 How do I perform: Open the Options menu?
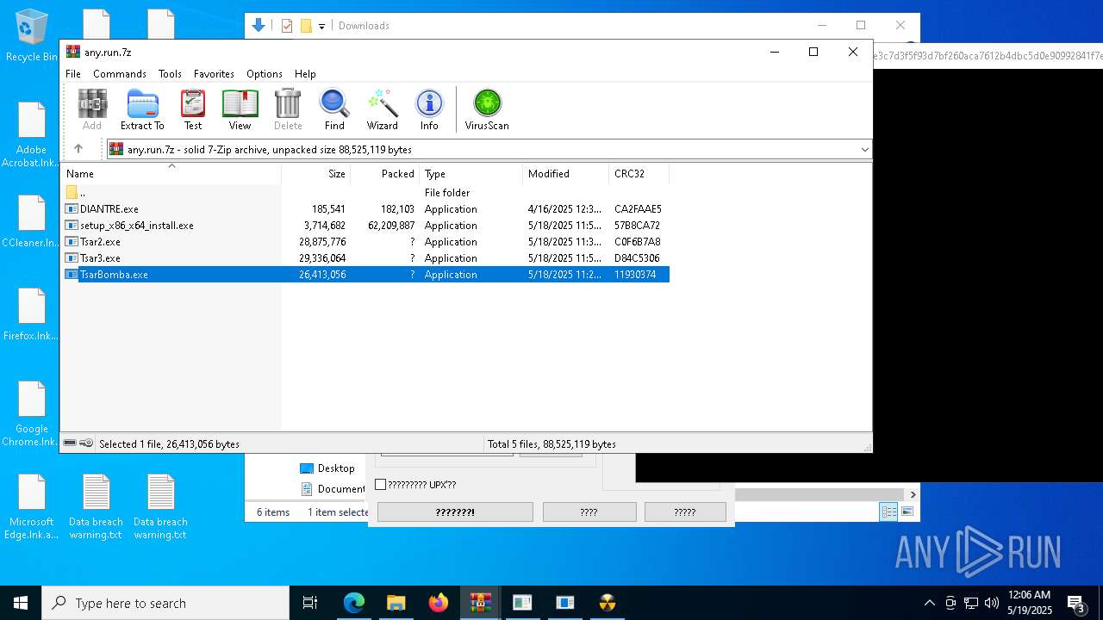265,74
